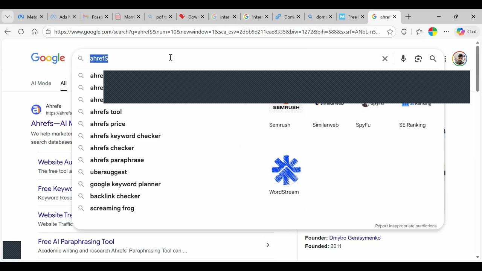Select the Semrush logo
The height and width of the screenshot is (271, 482).
(x=286, y=107)
